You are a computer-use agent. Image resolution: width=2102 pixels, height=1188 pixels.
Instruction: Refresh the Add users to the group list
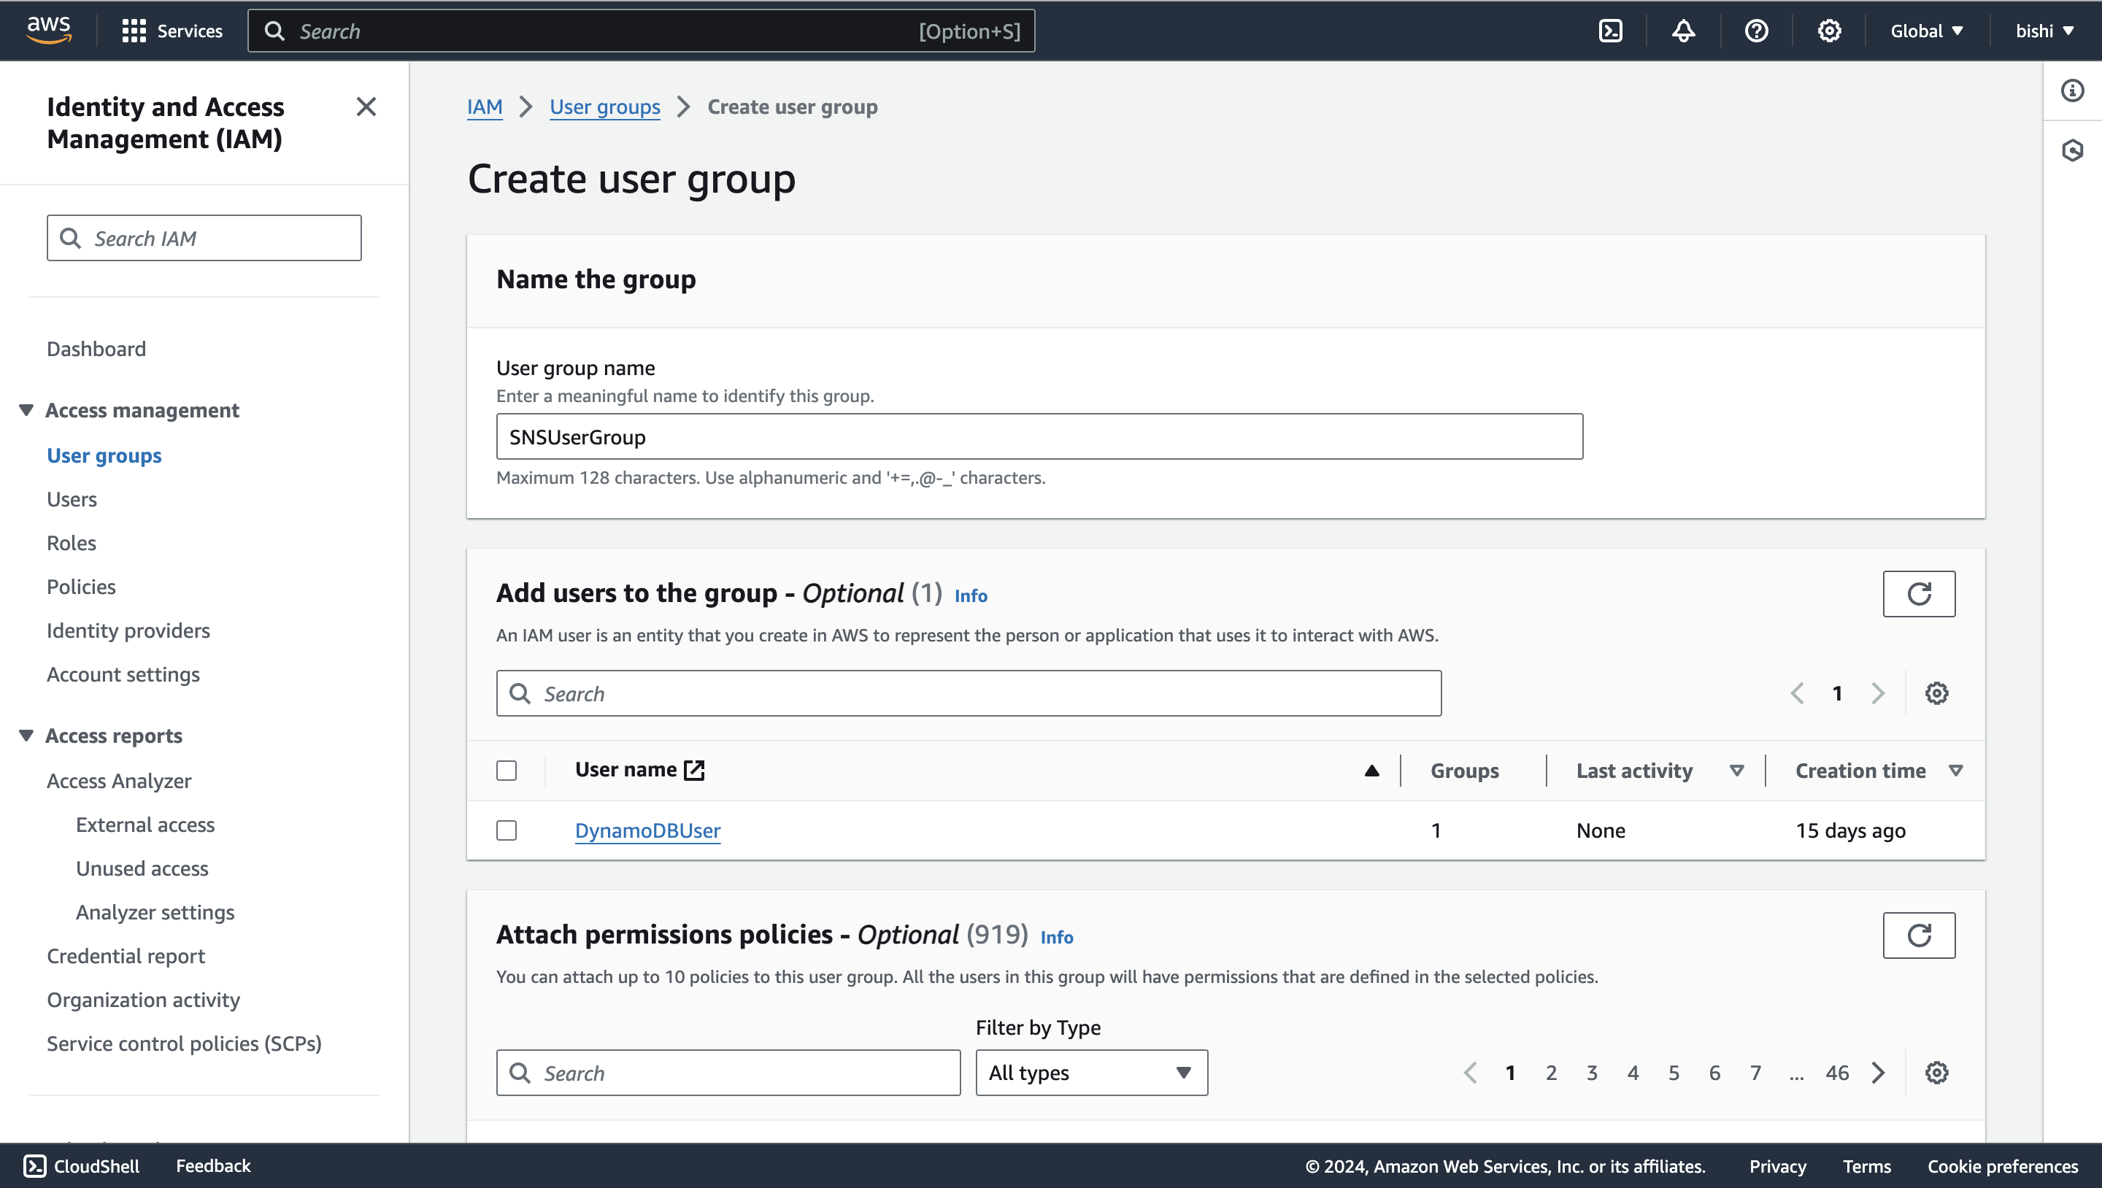1918,594
